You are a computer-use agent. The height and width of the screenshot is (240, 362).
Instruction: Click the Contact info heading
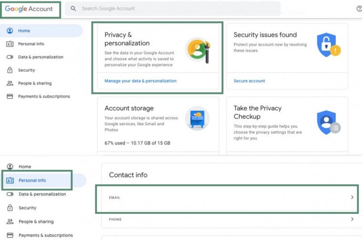tap(128, 175)
